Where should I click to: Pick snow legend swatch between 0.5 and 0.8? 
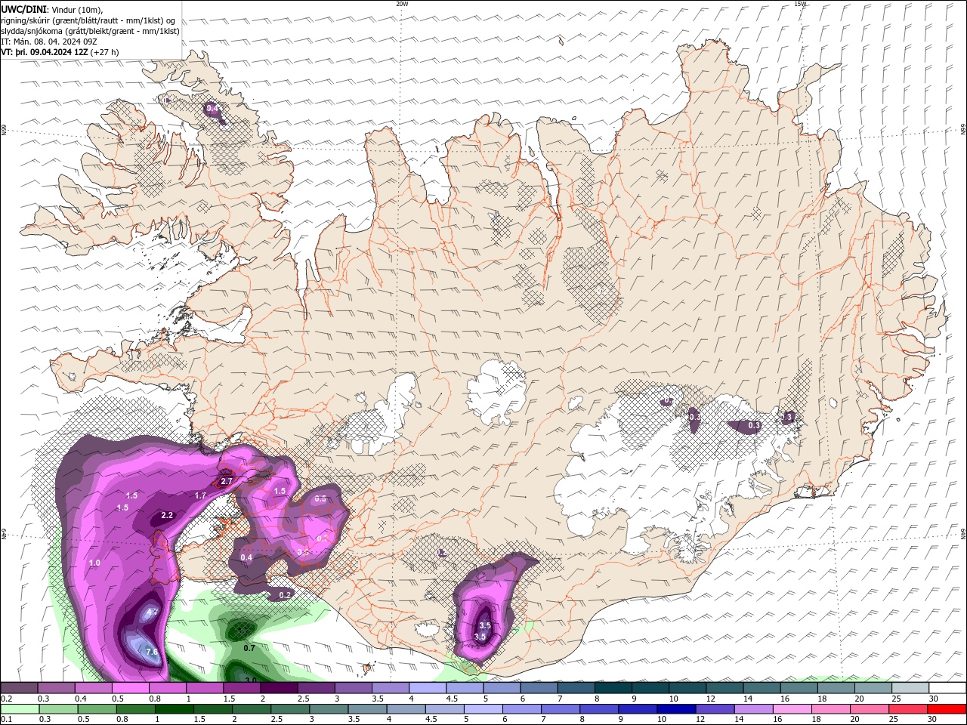tap(130, 688)
